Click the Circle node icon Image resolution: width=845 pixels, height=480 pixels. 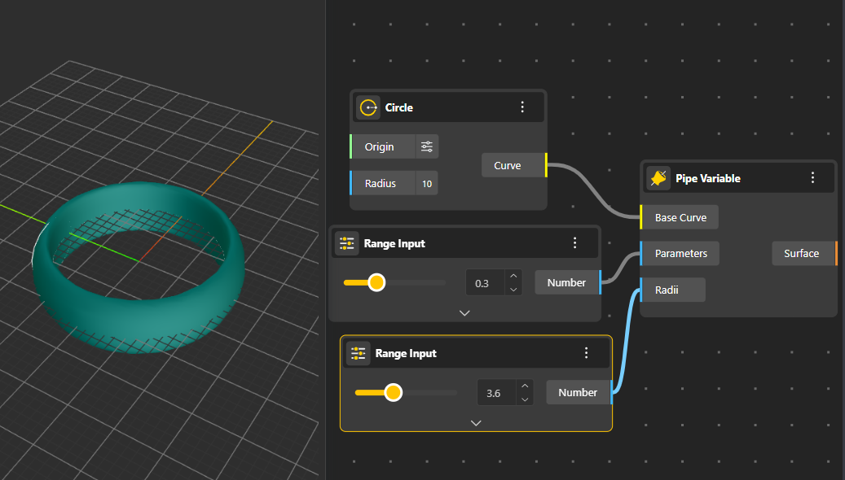point(368,107)
